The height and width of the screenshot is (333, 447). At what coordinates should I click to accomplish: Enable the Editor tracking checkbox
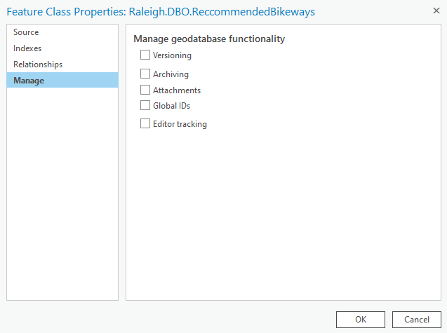(145, 124)
